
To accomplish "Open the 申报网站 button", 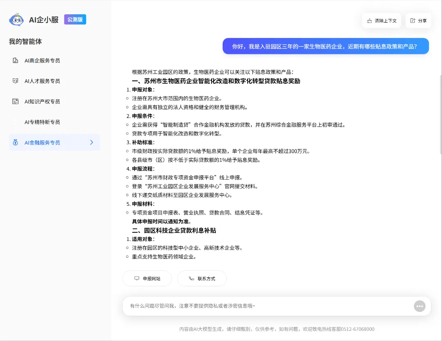I will 147,279.
